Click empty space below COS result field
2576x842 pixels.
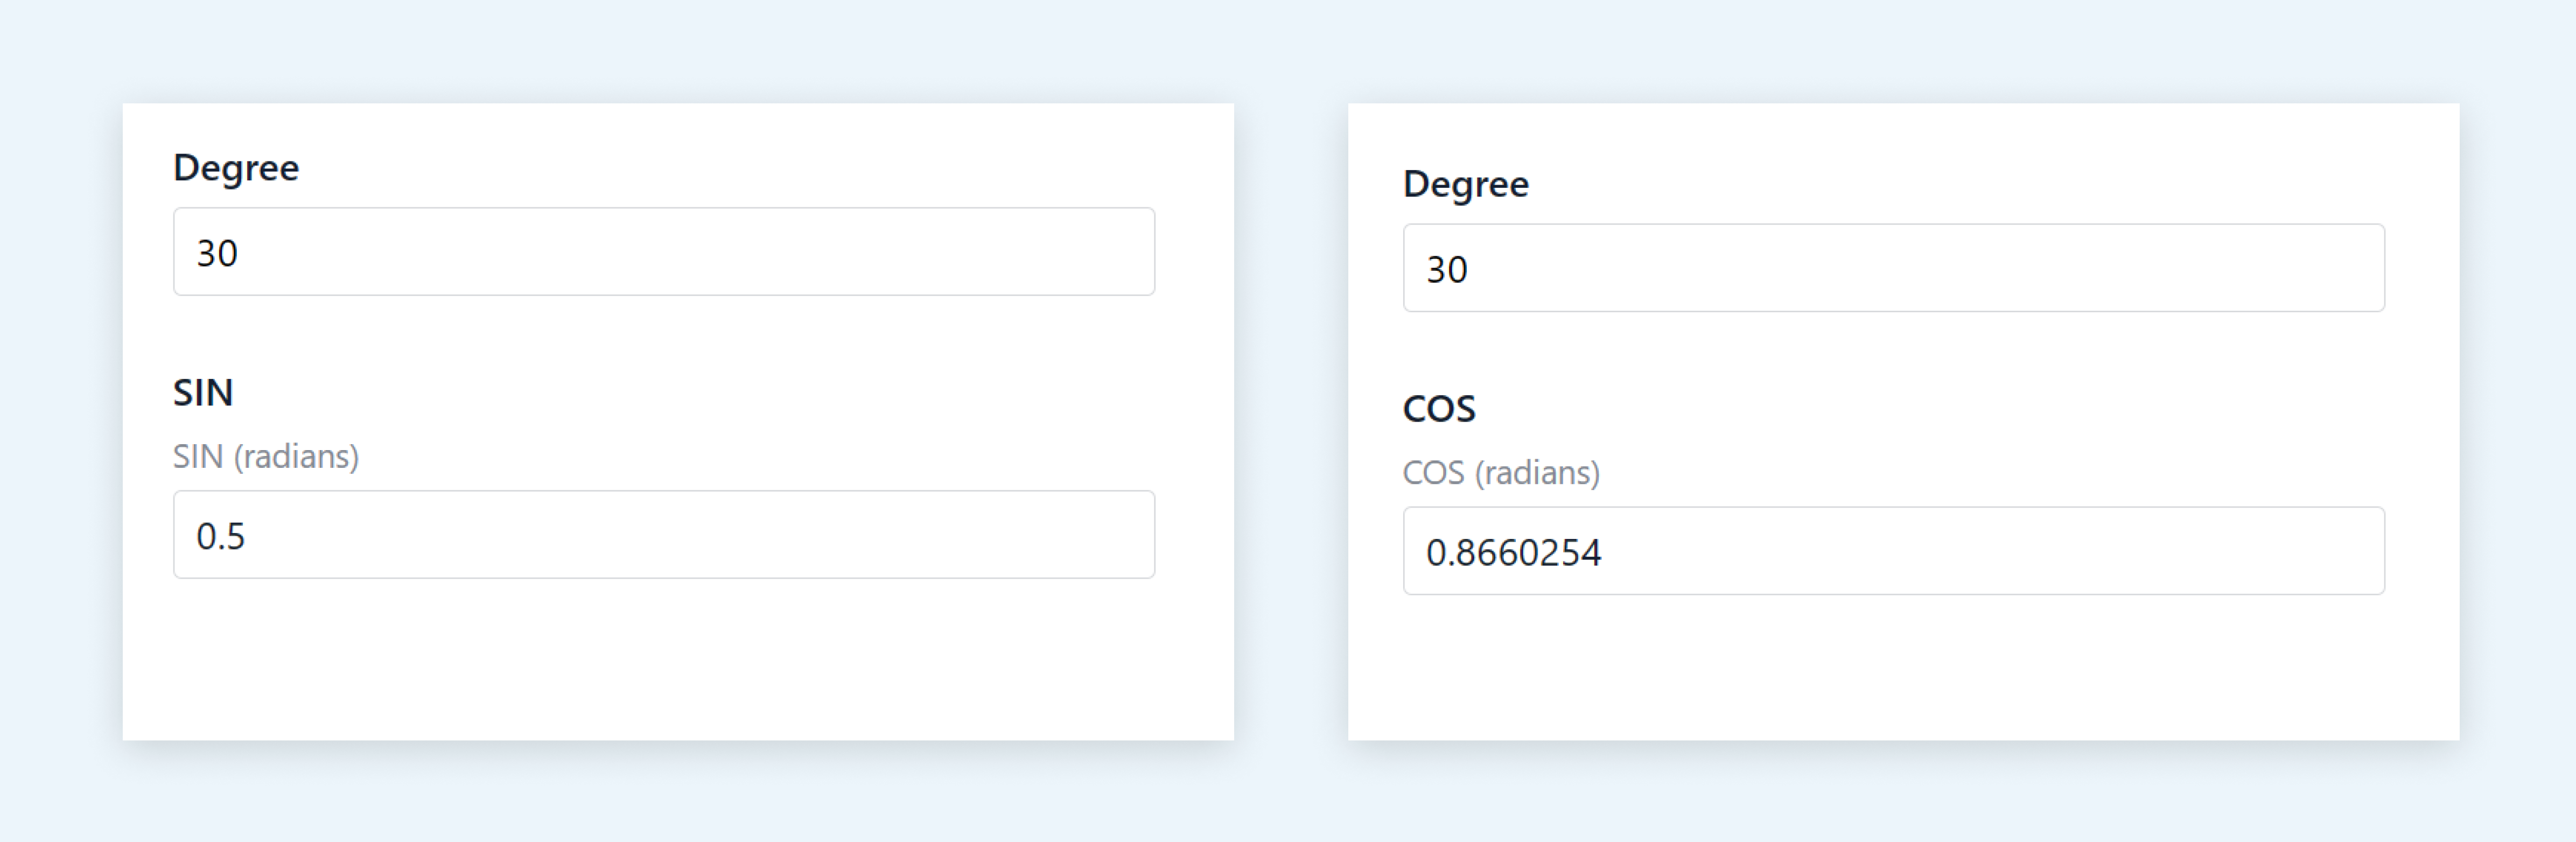click(1893, 668)
